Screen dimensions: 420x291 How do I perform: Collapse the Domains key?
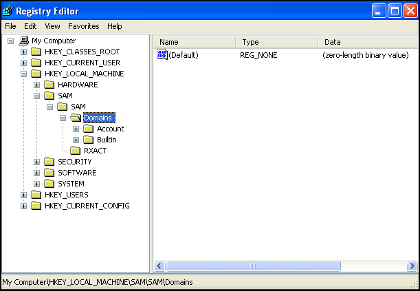[x=63, y=118]
